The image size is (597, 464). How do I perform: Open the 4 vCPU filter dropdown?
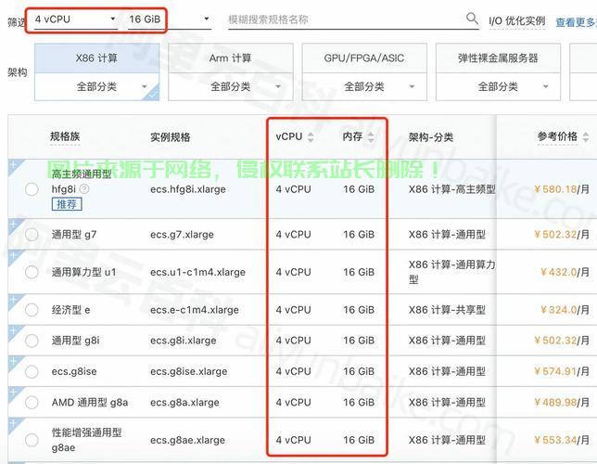[x=75, y=19]
